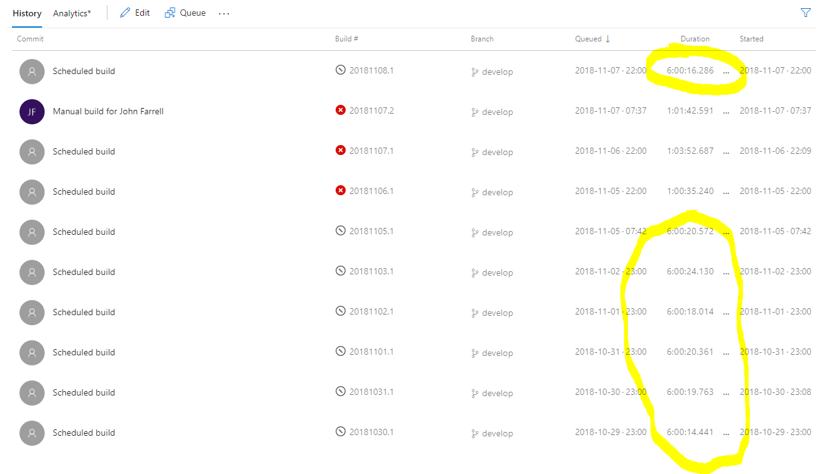Switch to the Analytics* tab
824x474 pixels.
(x=72, y=13)
